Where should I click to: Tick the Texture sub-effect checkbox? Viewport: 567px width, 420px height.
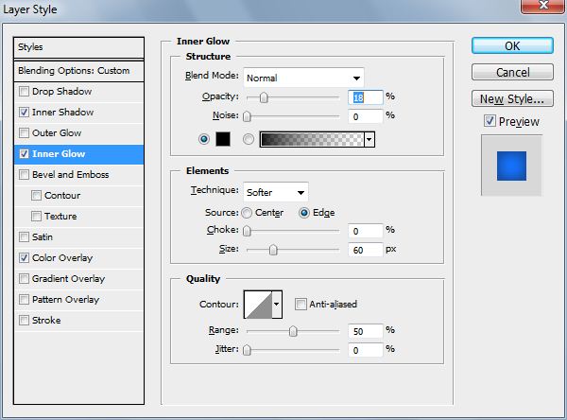[x=36, y=217]
